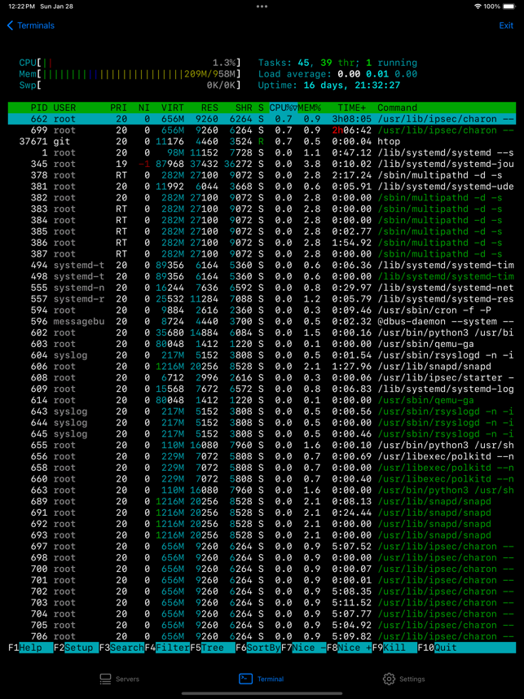Viewport: 524px width, 699px height.
Task: Tap the Wi-Fi status icon
Action: (478, 7)
